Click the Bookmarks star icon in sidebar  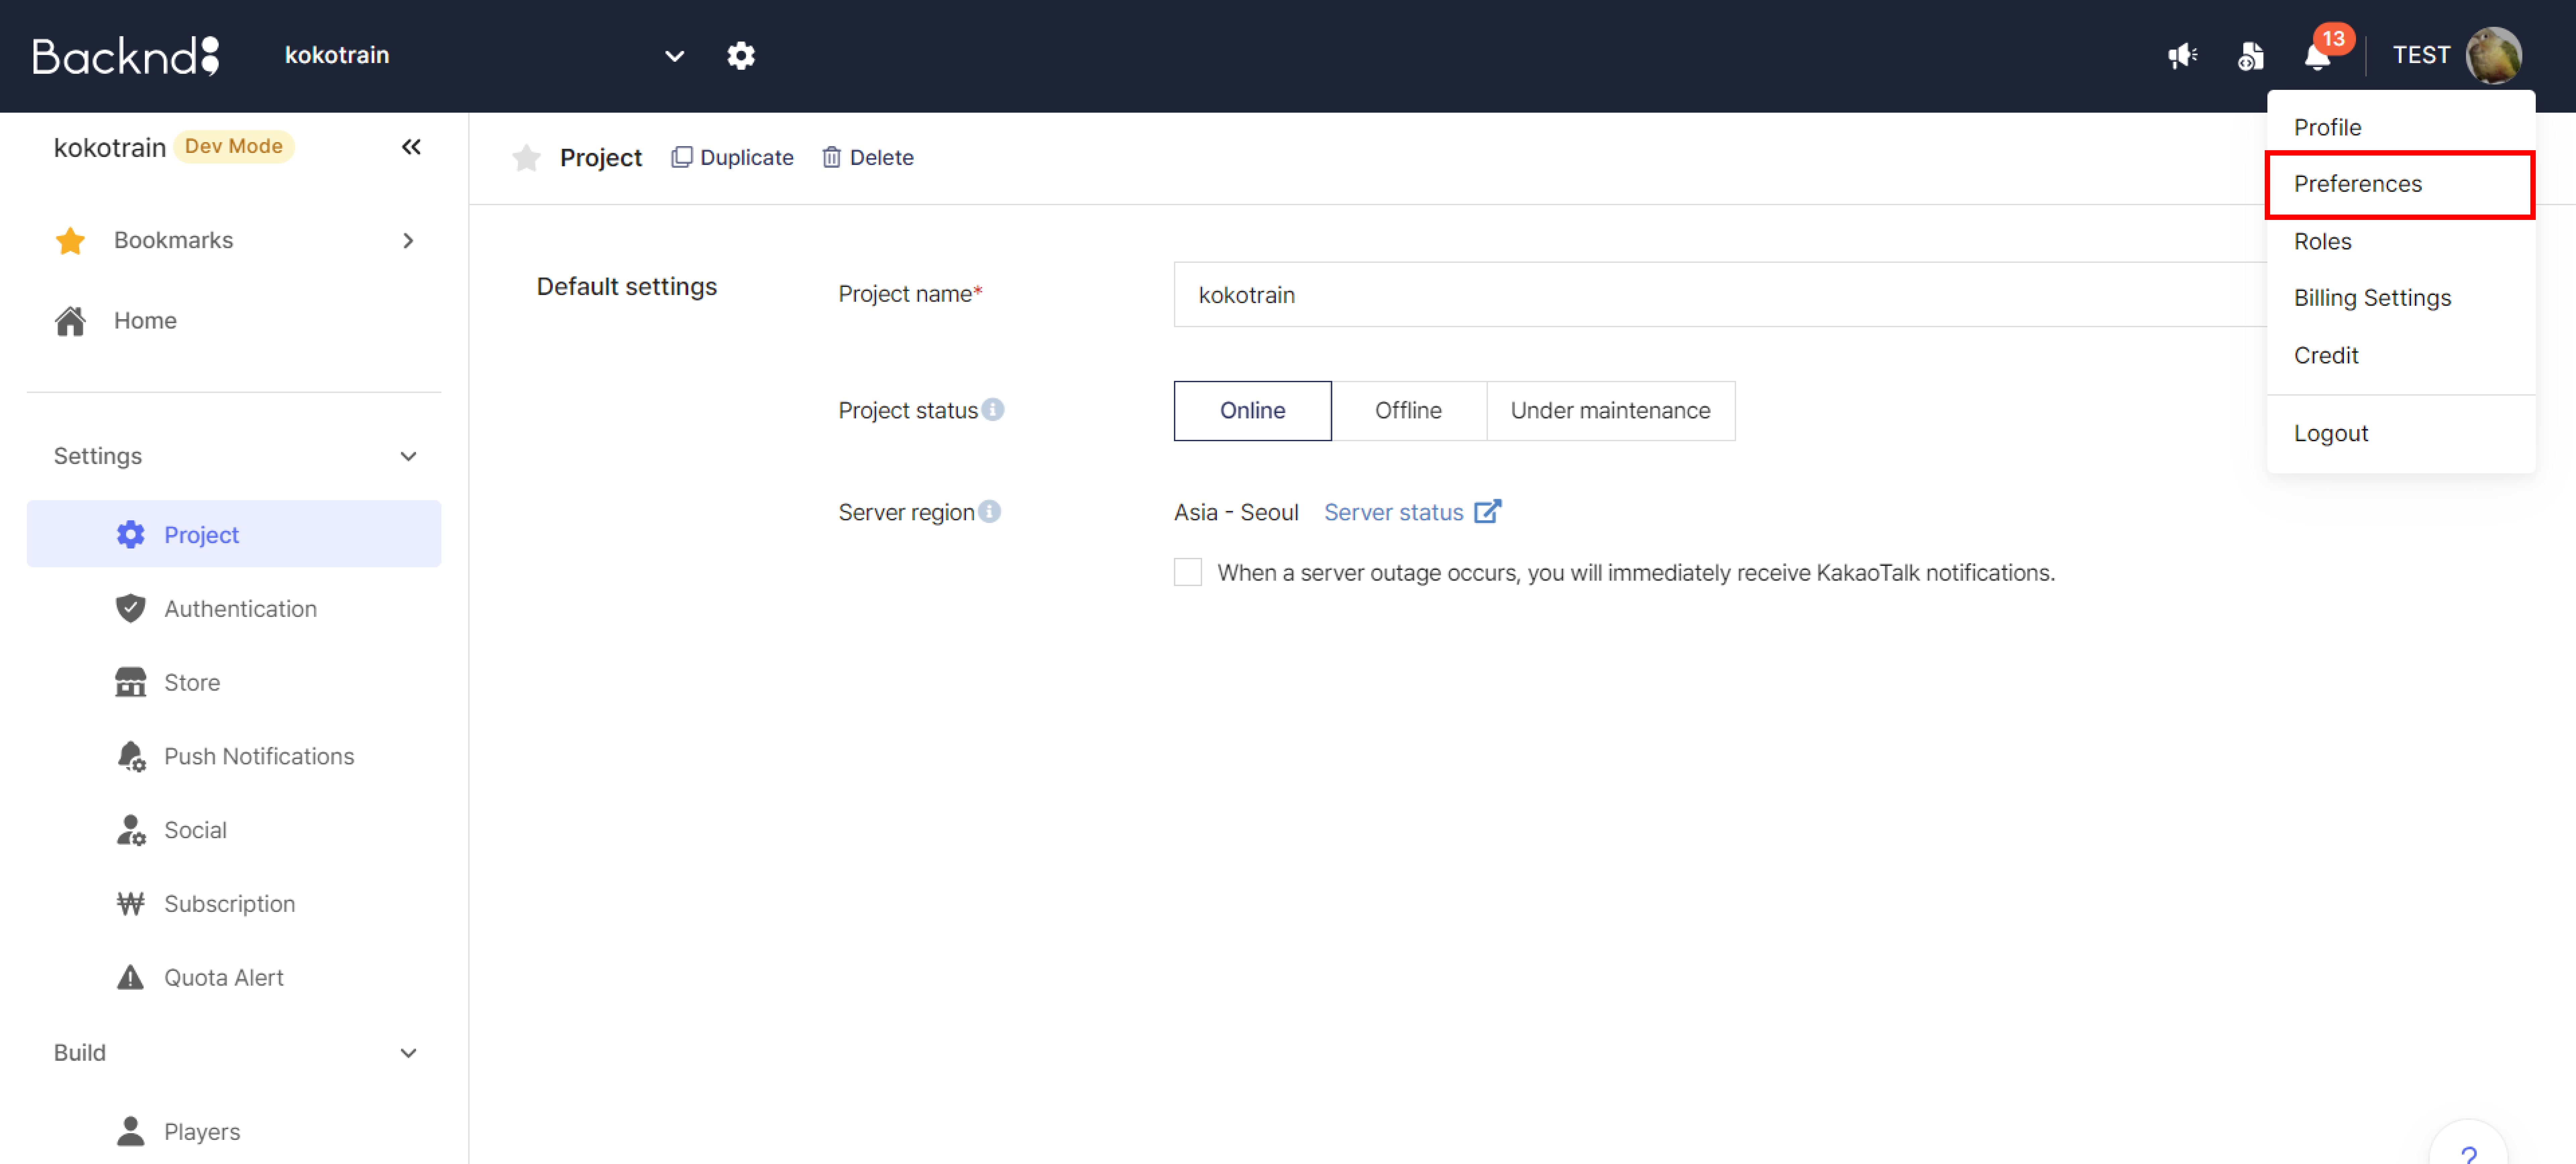[70, 241]
